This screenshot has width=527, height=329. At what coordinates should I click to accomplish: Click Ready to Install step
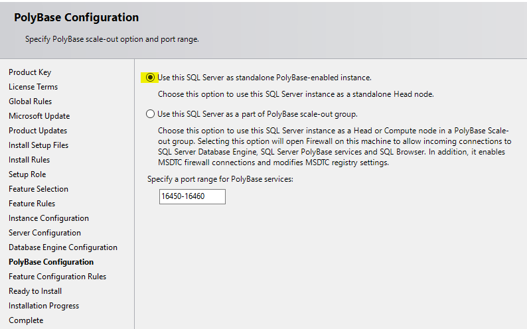(x=35, y=291)
